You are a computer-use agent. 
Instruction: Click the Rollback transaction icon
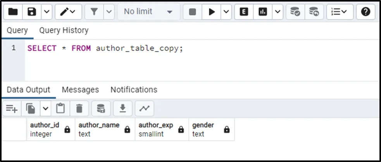click(314, 12)
